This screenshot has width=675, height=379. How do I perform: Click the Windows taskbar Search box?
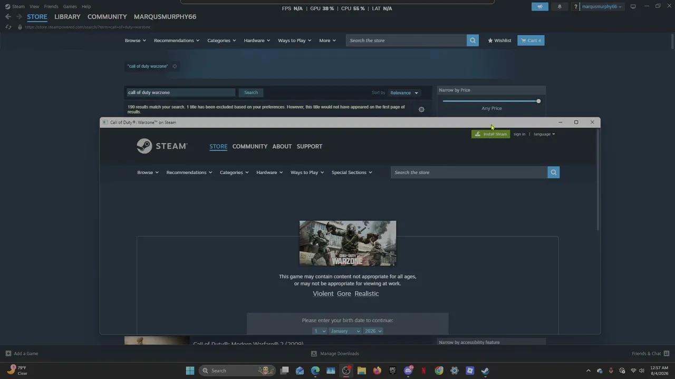tap(238, 371)
